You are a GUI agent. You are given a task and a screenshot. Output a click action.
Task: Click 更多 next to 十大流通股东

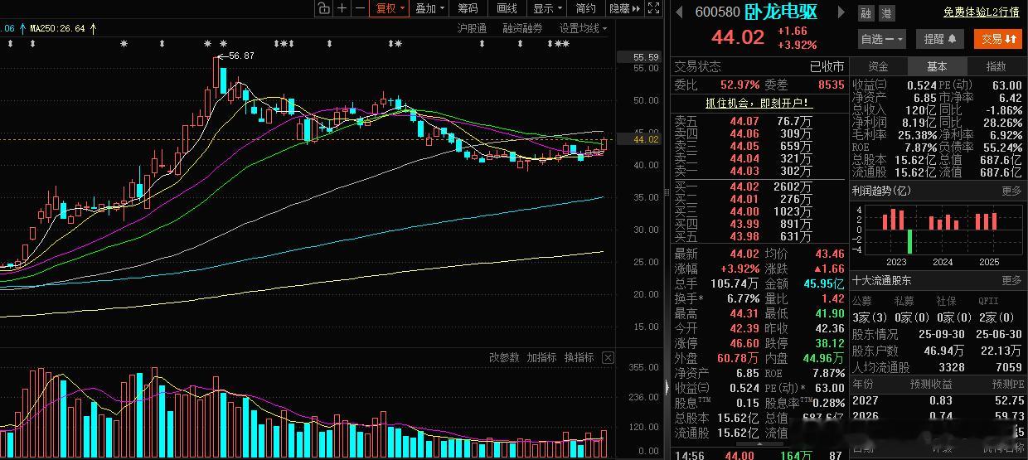point(1011,280)
